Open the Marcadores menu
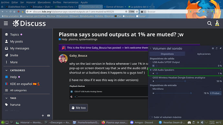223x125 pixels. 44,2
